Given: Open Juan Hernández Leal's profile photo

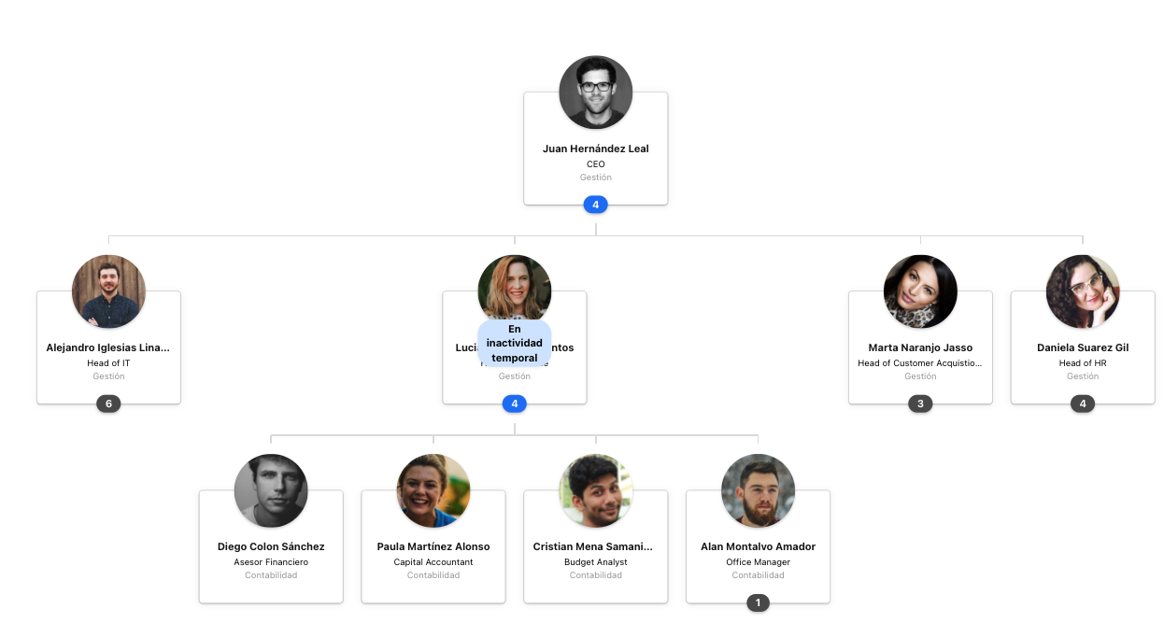Looking at the screenshot, I should (x=595, y=92).
